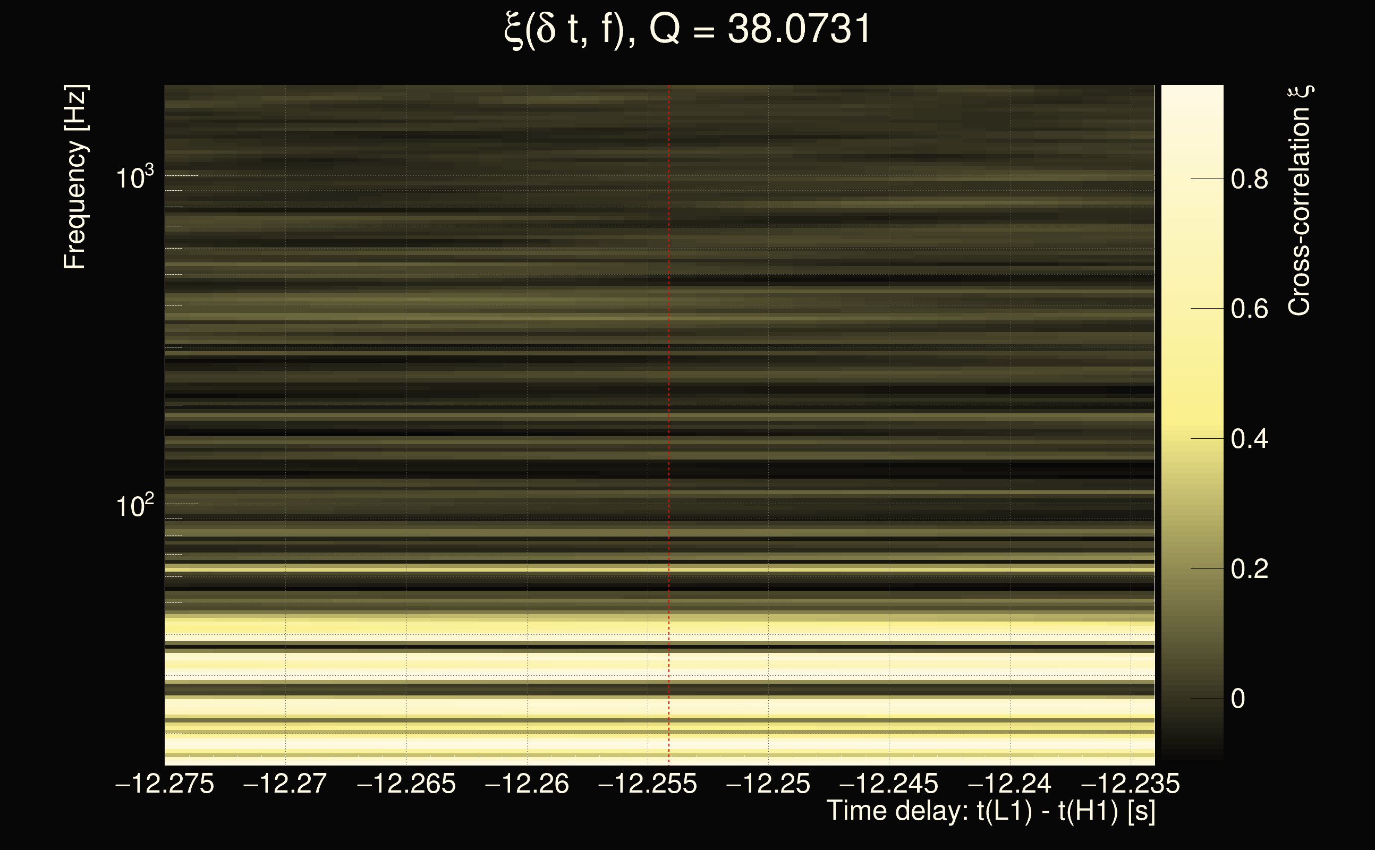1375x850 pixels.
Task: Click the plot title showing Q = 38.0731
Action: coord(687,29)
